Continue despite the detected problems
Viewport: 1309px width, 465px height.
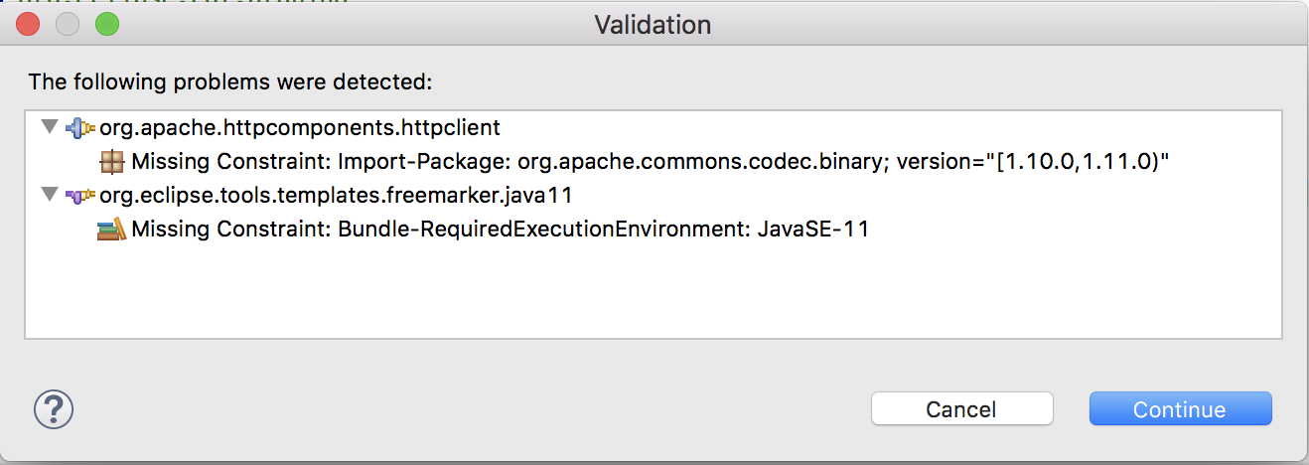tap(1180, 409)
